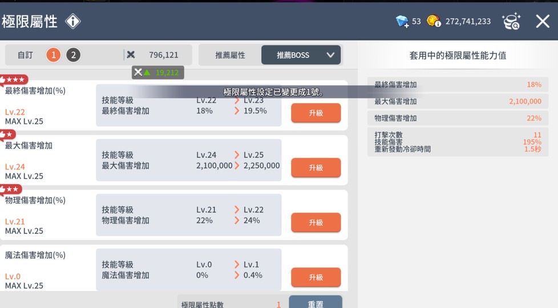Upgrade 魔法傷害增加 skill

coord(316,277)
